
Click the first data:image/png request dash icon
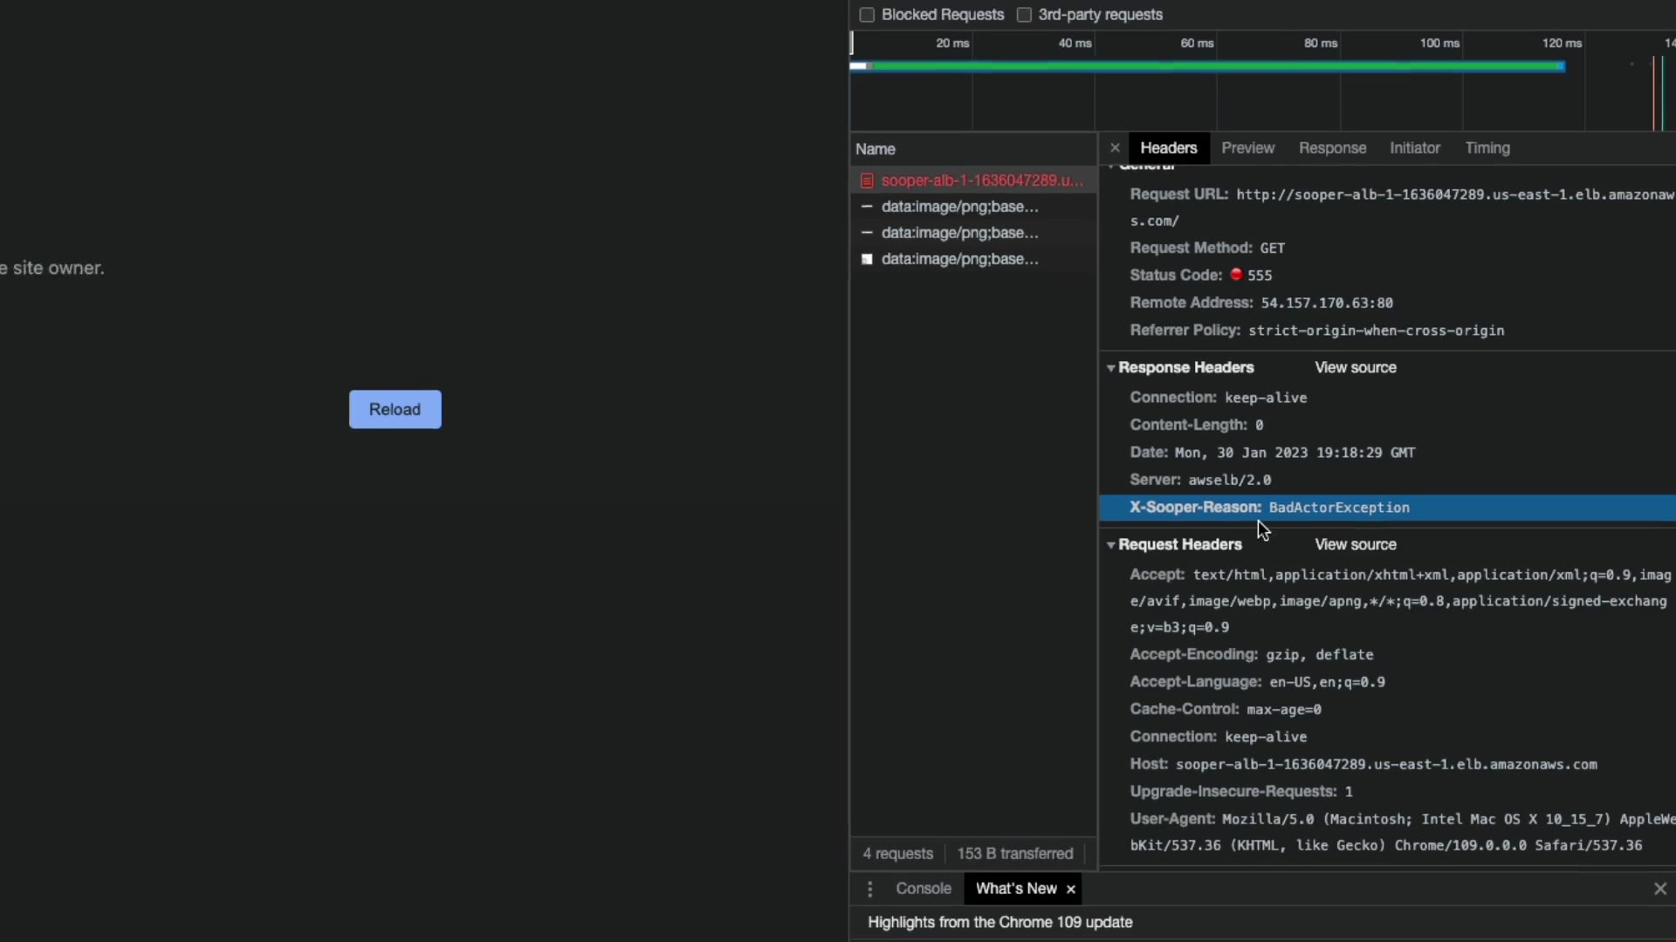point(867,207)
